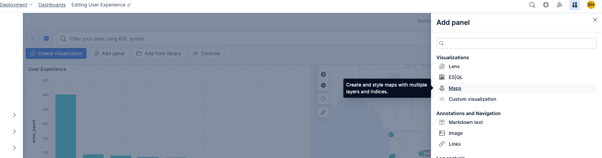Click the DH user avatar

pyautogui.click(x=591, y=5)
